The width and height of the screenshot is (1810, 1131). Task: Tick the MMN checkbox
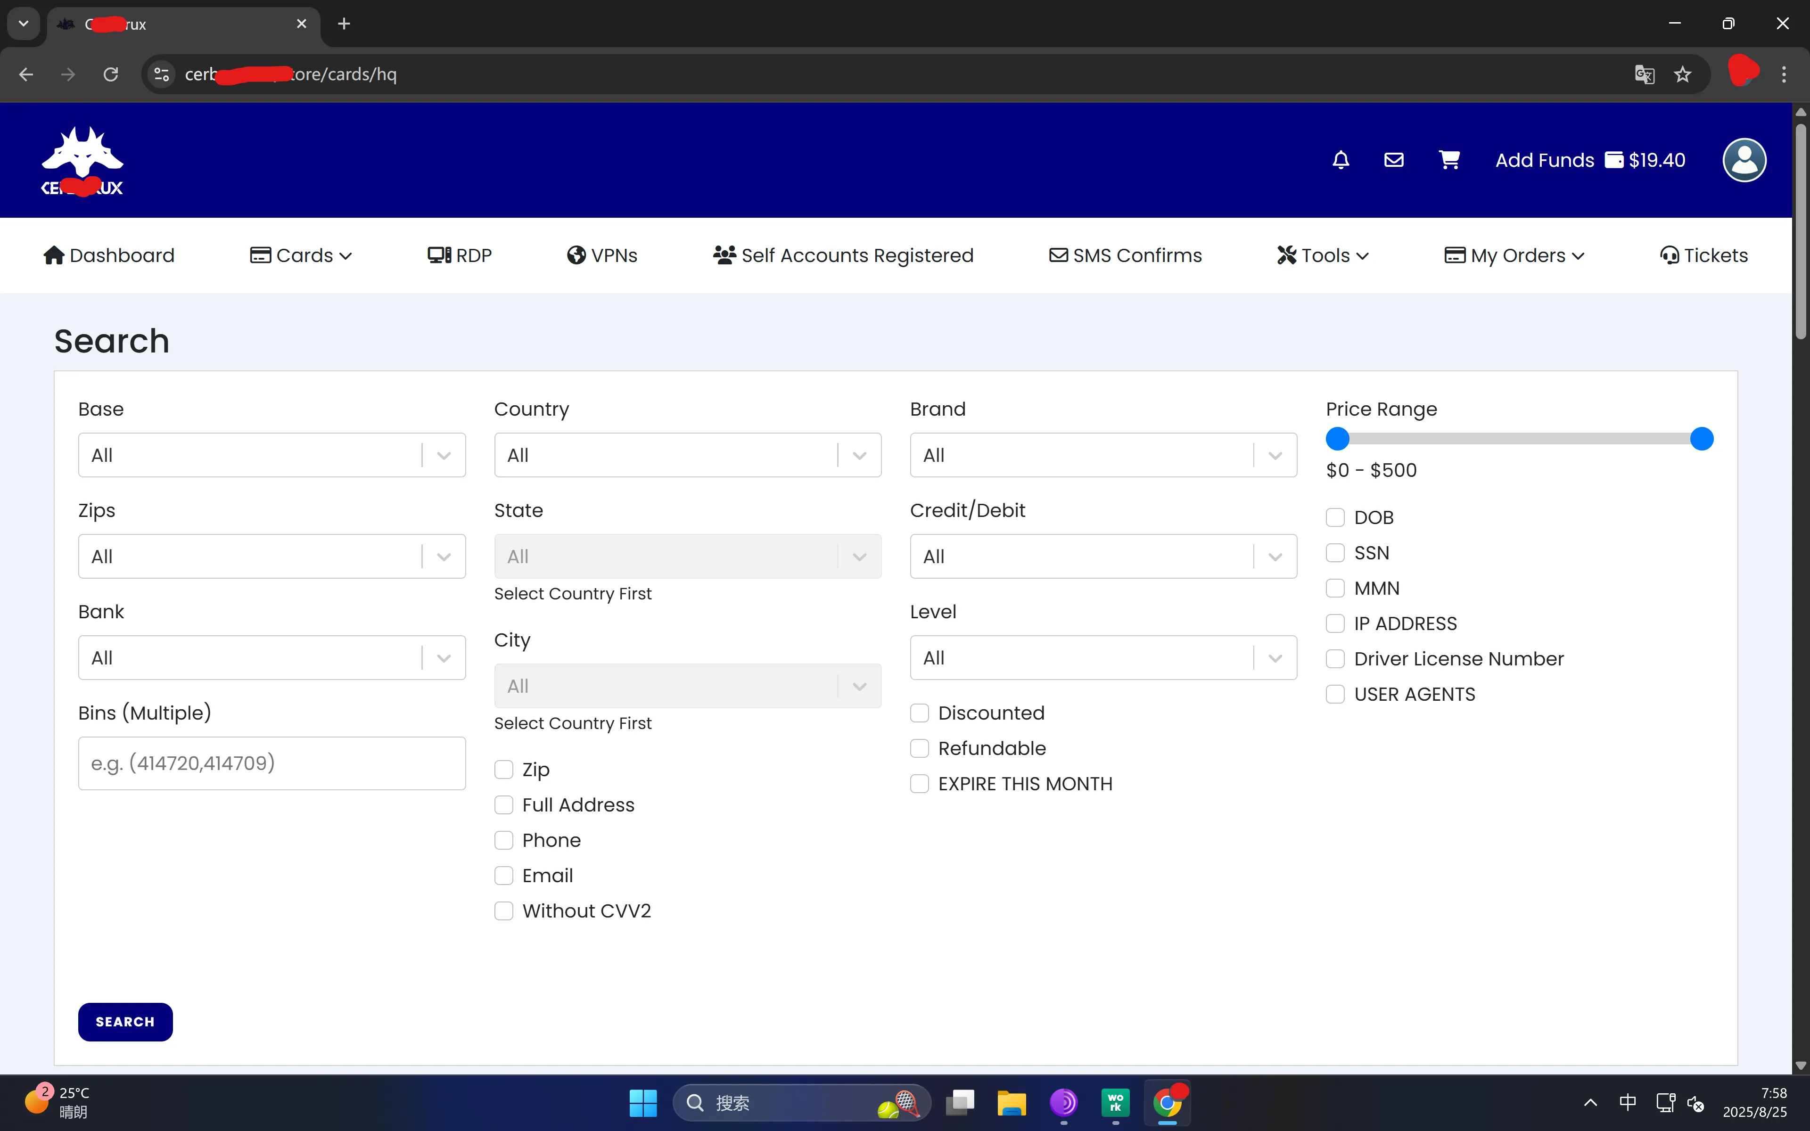[1335, 588]
